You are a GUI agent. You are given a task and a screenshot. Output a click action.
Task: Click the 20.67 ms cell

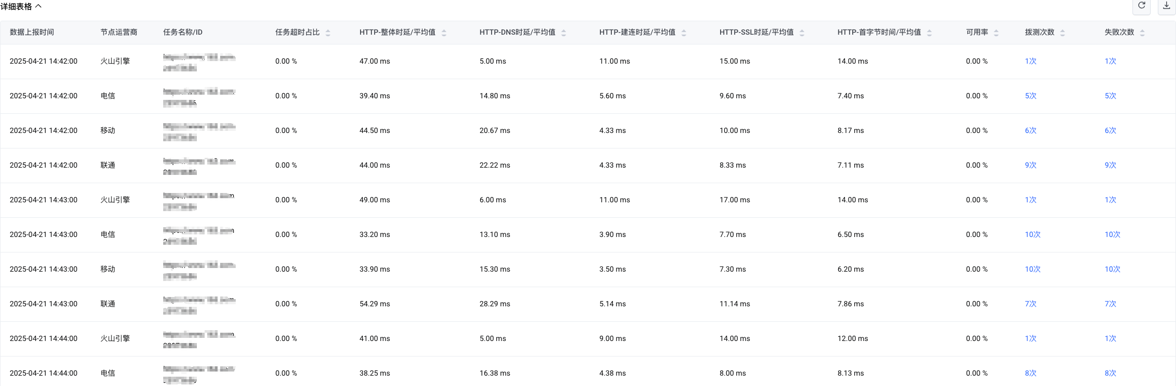(x=495, y=130)
